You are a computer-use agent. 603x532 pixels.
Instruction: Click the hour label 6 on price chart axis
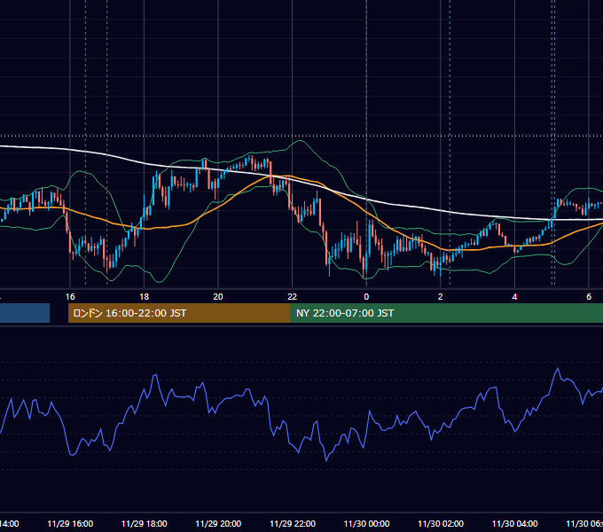(x=589, y=297)
